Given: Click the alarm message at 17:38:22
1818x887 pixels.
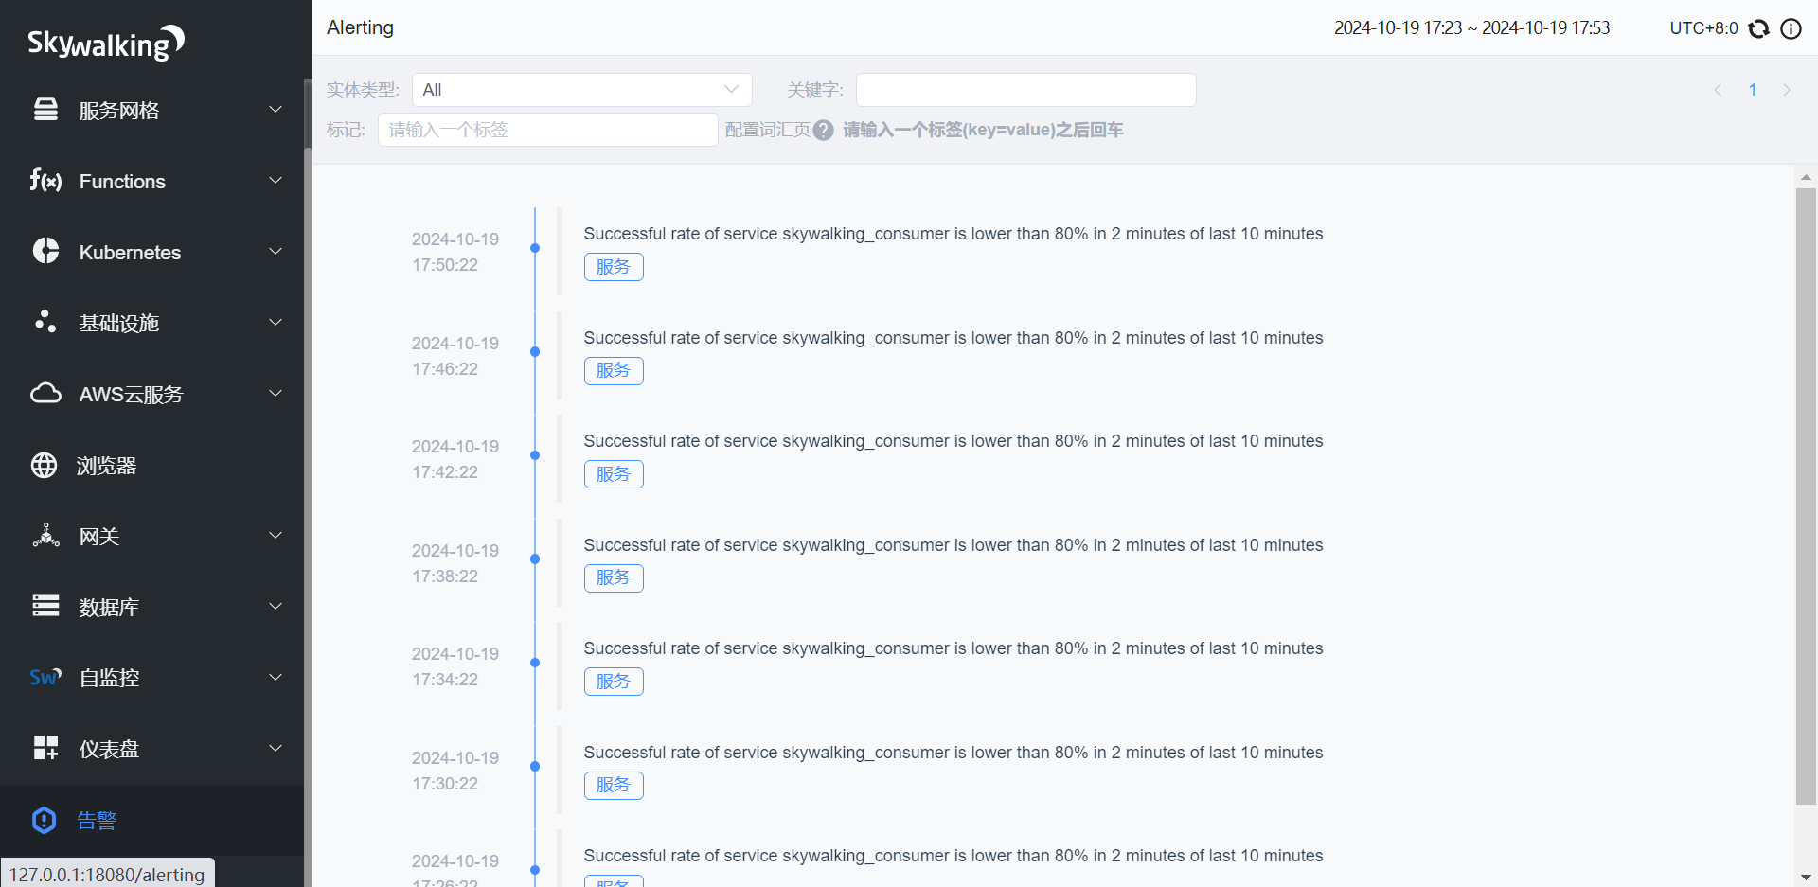Looking at the screenshot, I should pyautogui.click(x=954, y=545).
